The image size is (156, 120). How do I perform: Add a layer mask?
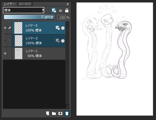(x=60, y=113)
